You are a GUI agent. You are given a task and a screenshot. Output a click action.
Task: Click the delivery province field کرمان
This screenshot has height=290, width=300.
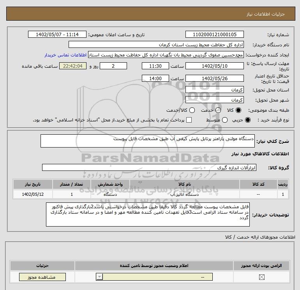pyautogui.click(x=214, y=90)
